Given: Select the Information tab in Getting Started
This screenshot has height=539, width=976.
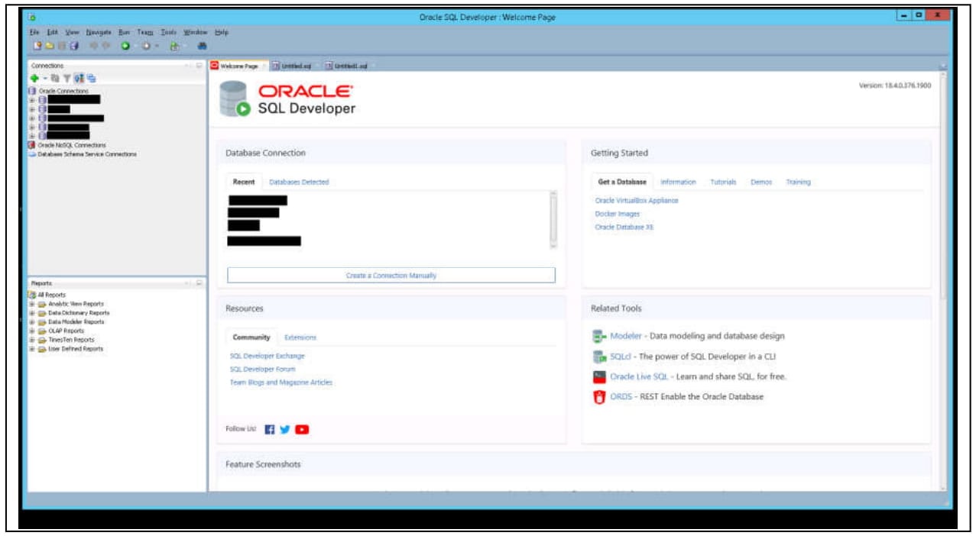Looking at the screenshot, I should click(x=678, y=182).
